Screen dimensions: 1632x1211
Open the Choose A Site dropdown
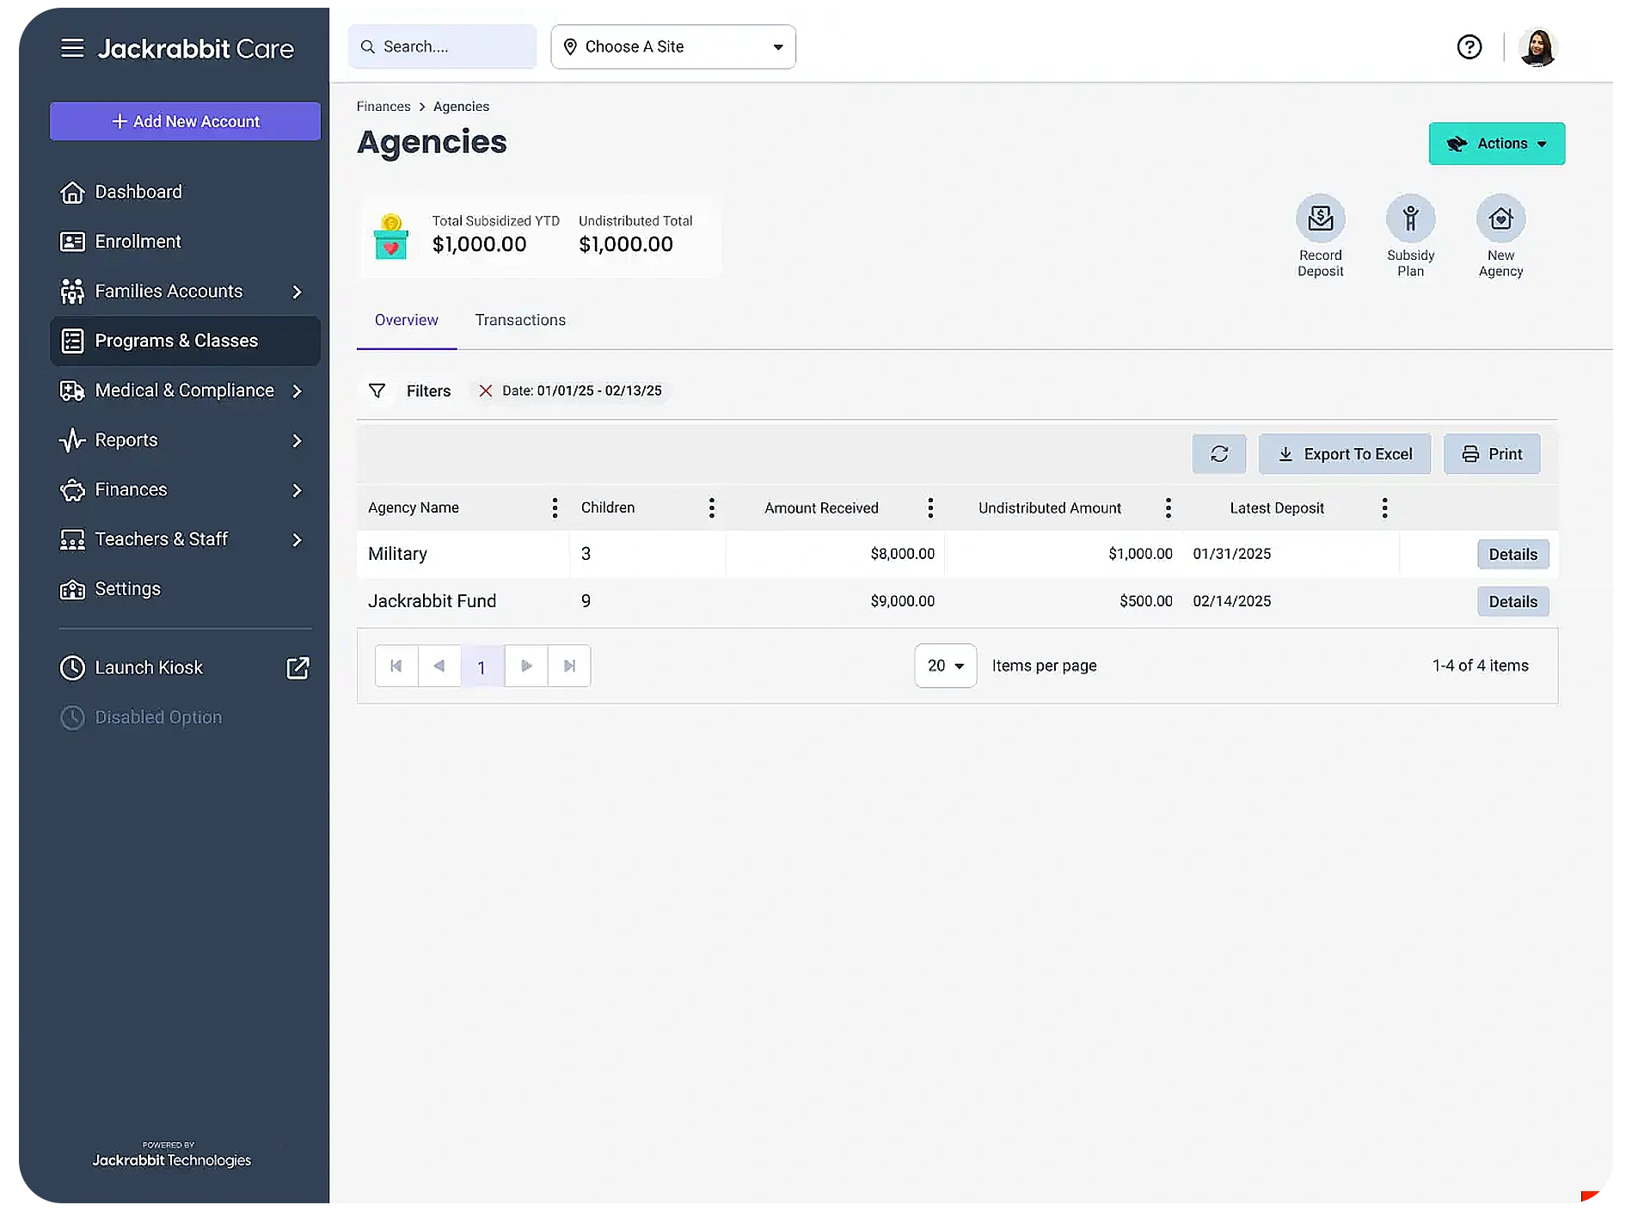(673, 46)
